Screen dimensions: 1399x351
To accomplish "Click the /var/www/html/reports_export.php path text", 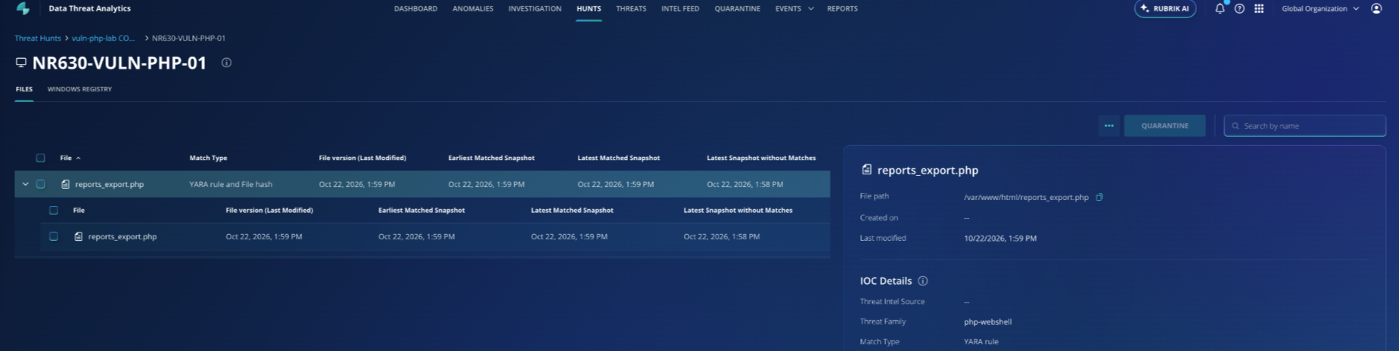I will [x=1026, y=197].
